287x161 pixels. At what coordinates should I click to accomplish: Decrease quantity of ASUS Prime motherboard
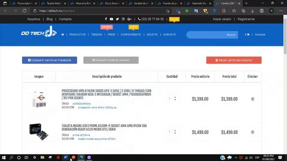pyautogui.click(x=175, y=133)
